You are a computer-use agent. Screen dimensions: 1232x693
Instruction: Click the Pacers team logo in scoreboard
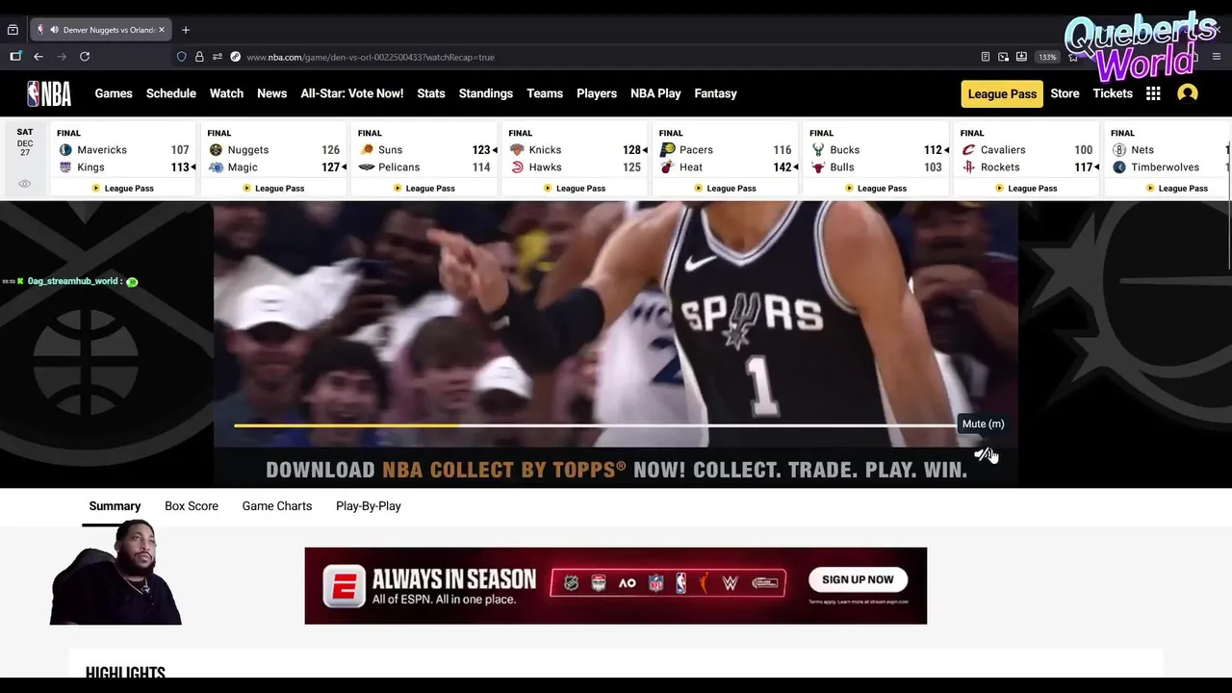click(667, 150)
